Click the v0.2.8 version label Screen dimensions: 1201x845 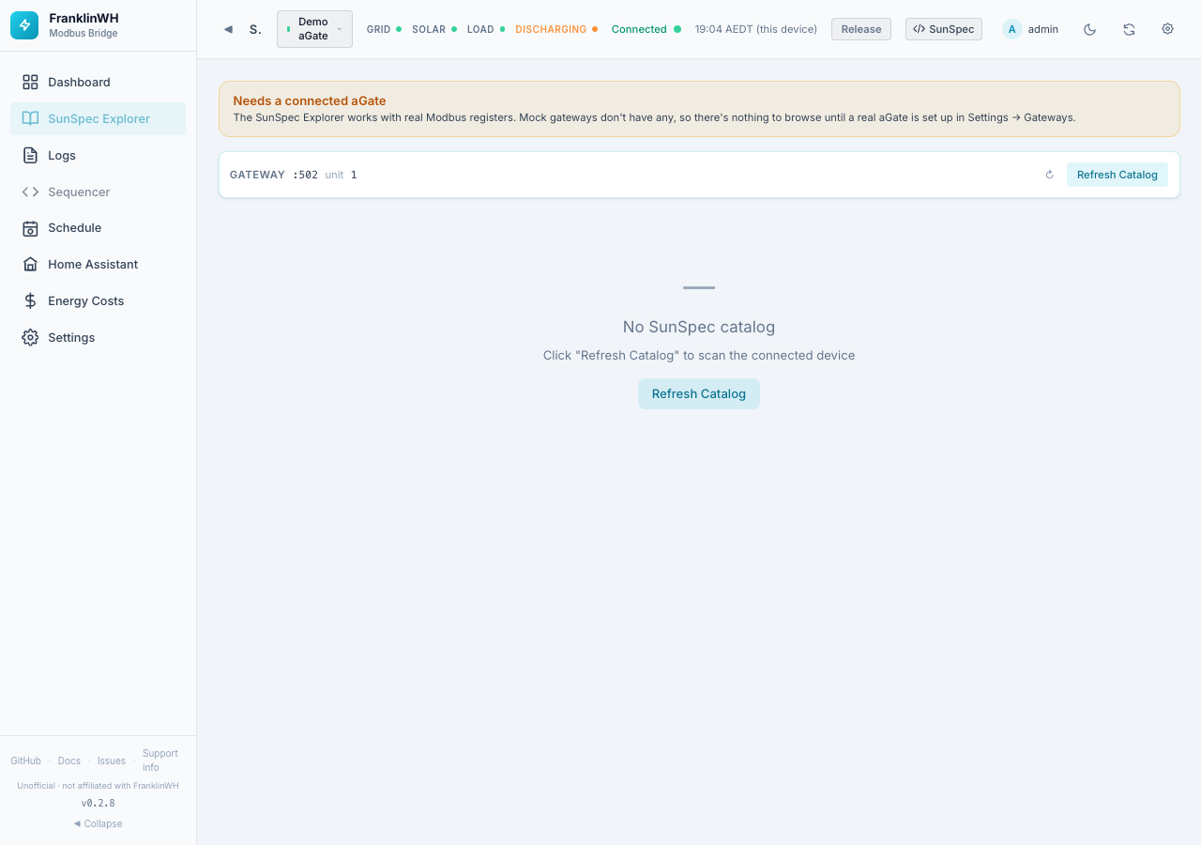(x=99, y=804)
